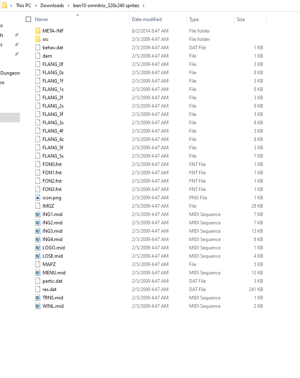The width and height of the screenshot is (300, 378).
Task: Select the FLANG_5f file name
Action: [53, 148]
